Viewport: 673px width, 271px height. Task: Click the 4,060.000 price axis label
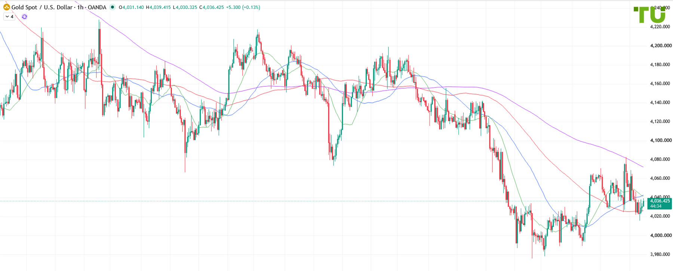pyautogui.click(x=660, y=178)
